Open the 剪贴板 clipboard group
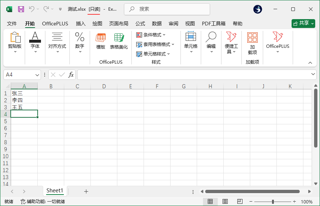 [15, 42]
